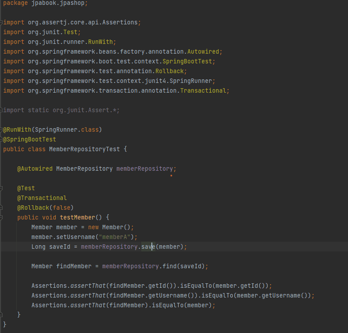Click fold end marker at method closing brace
Viewport: 348px width, 333px height.
1,315
